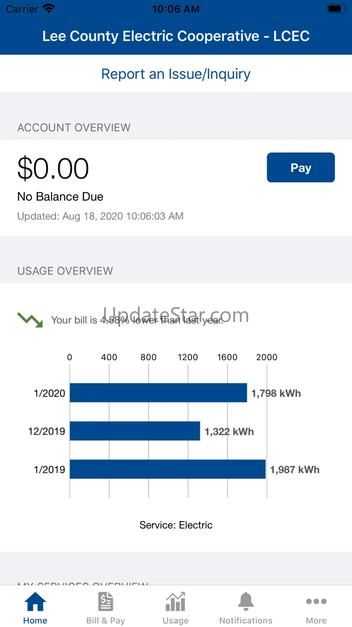Open the More three-dots icon

(316, 602)
